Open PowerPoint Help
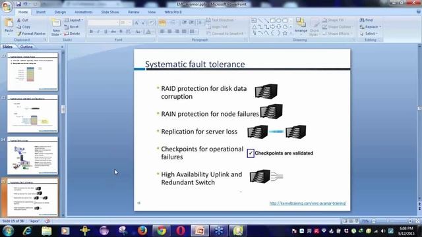Image resolution: width=422 pixels, height=237 pixels. 419,12
